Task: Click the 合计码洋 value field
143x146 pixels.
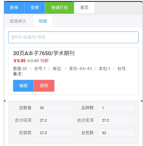Action: click(54, 120)
